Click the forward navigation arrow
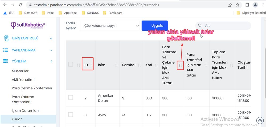 (13, 5)
